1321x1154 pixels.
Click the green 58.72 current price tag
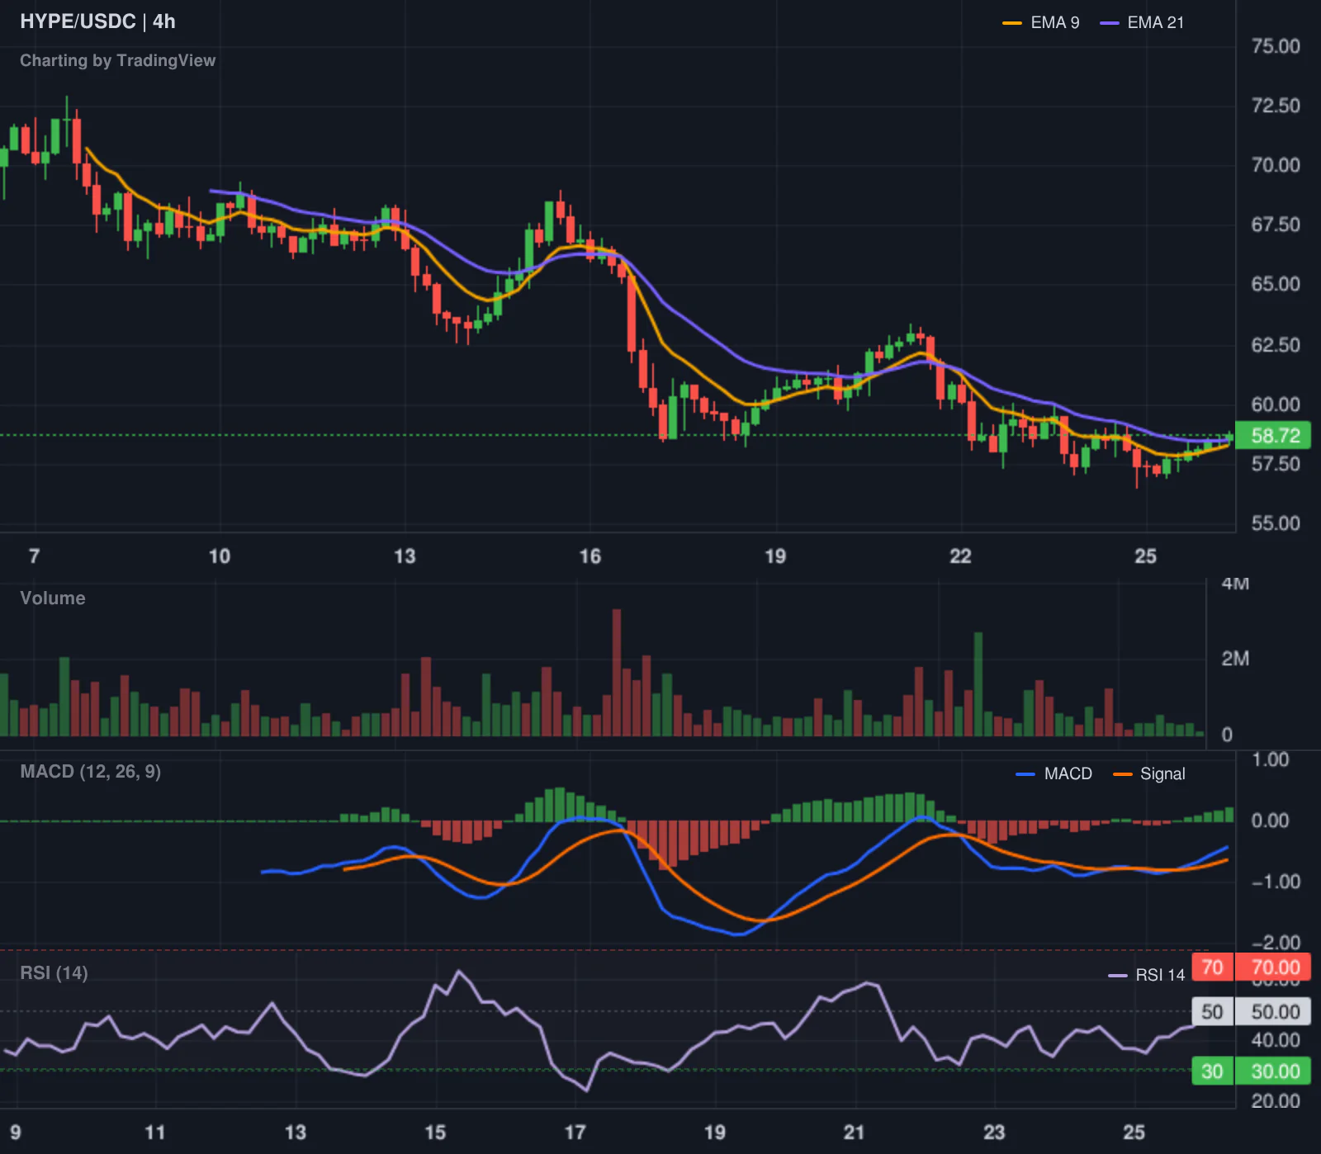click(x=1273, y=435)
